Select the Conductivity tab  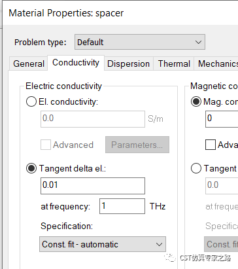76,63
